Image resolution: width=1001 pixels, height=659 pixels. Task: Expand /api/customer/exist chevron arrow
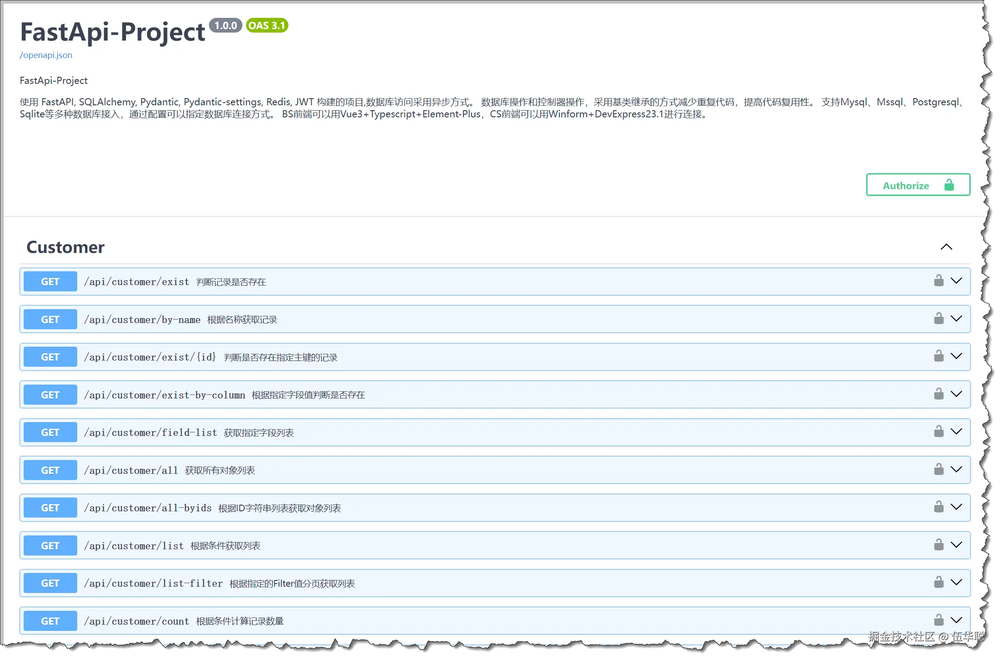pyautogui.click(x=956, y=281)
